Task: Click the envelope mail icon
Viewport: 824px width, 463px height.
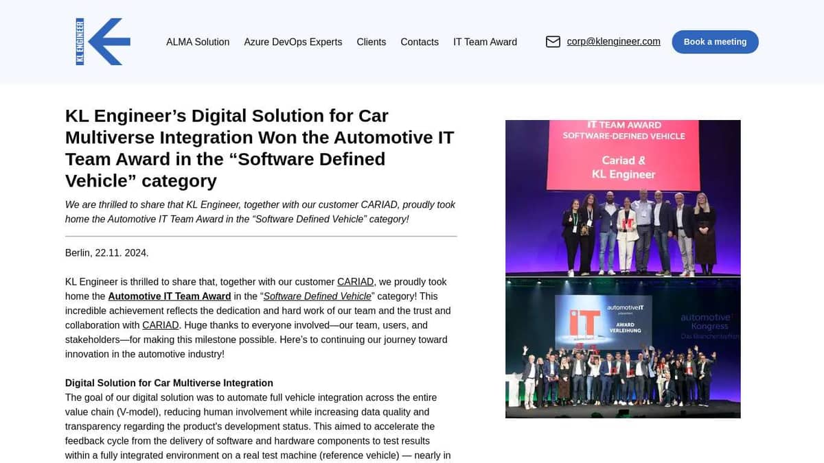Action: coord(553,42)
